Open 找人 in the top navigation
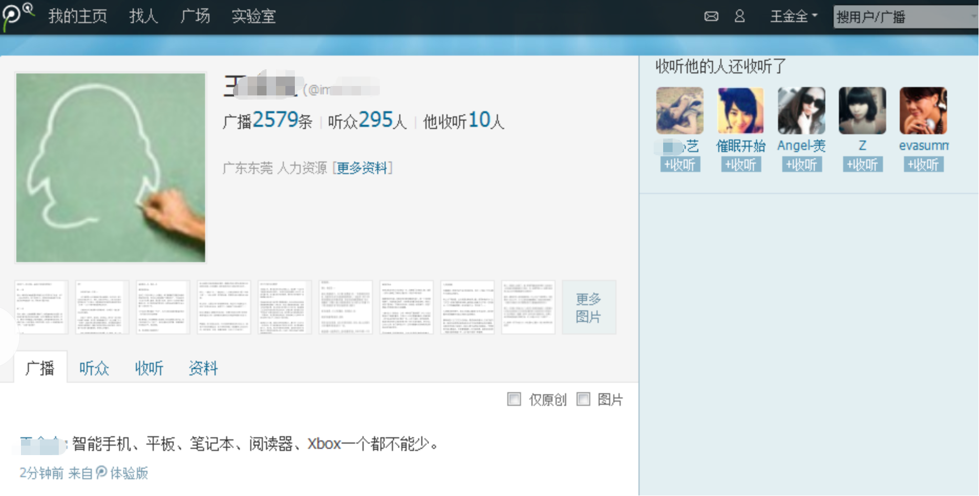The width and height of the screenshot is (979, 496). [144, 16]
